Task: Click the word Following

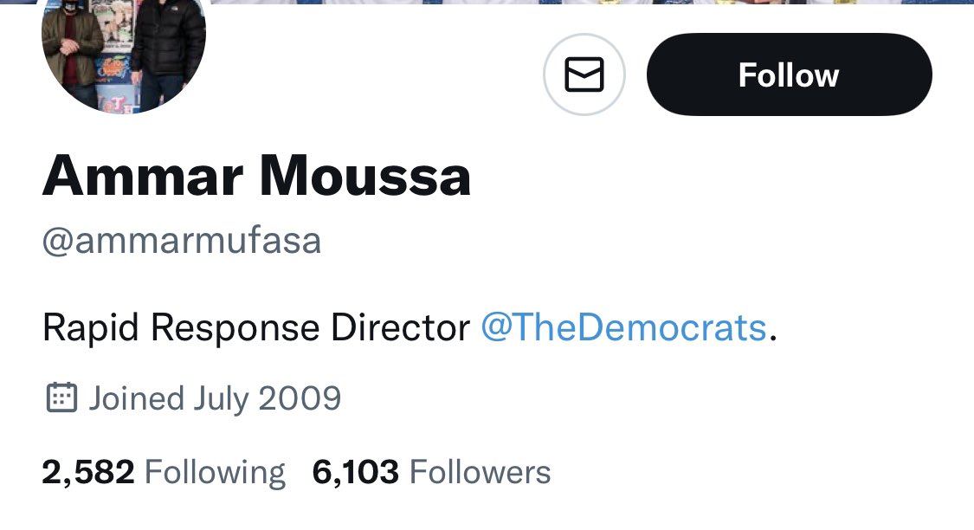Action: click(x=215, y=474)
